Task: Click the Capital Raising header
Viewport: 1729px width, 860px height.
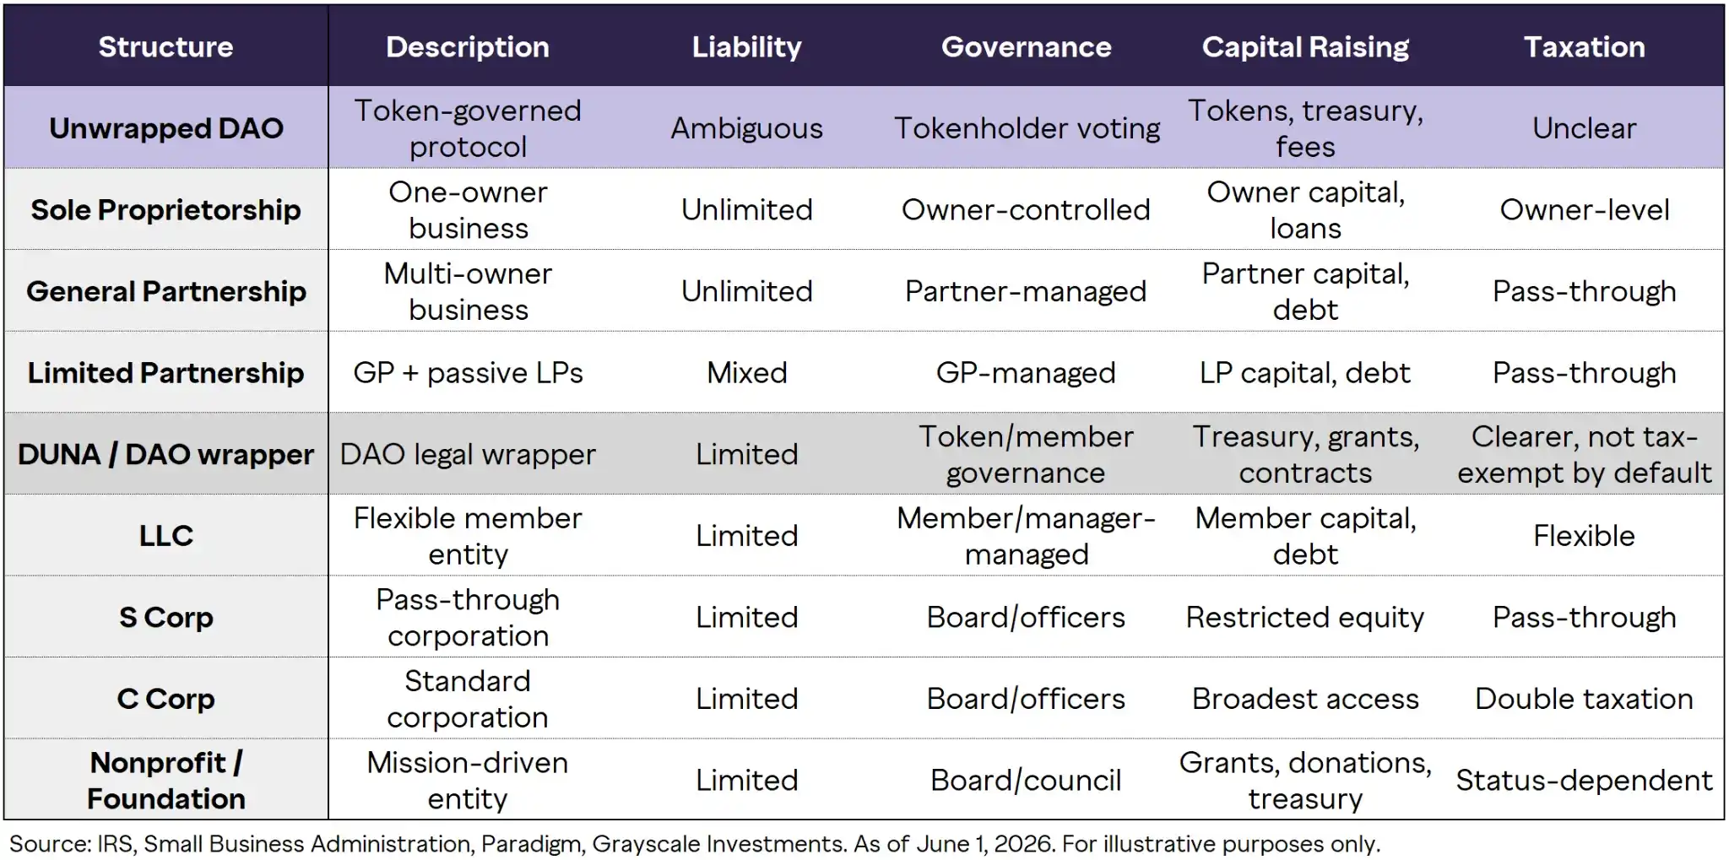Action: pos(1305,46)
